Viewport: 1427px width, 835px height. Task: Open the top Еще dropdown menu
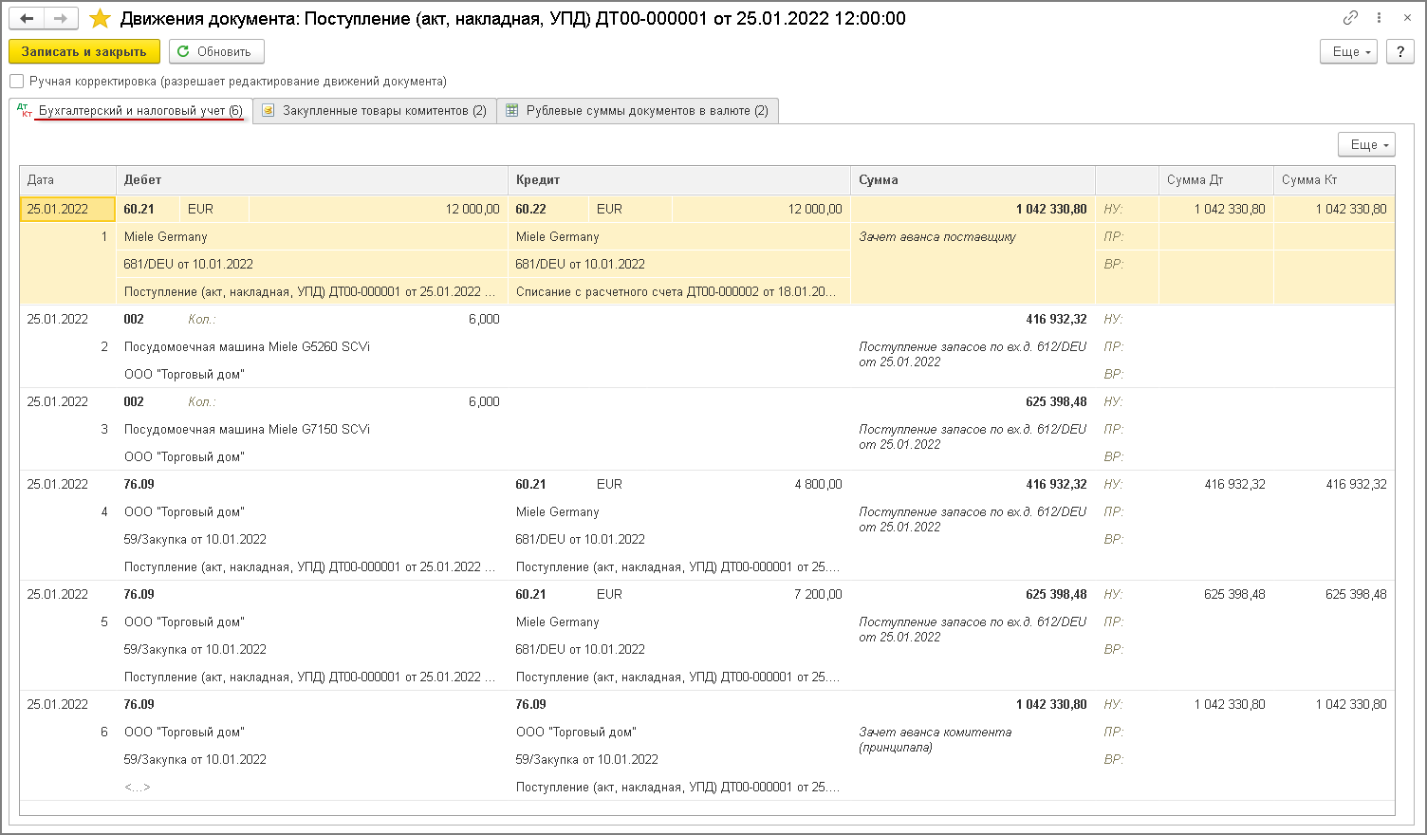tap(1349, 51)
